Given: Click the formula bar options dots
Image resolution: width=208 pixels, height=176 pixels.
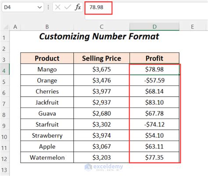Looking at the screenshot, I should (x=48, y=7).
